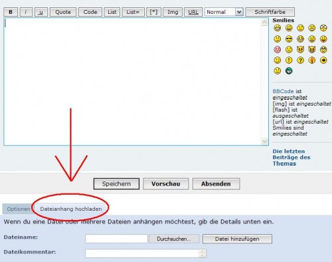This screenshot has width=332, height=262.
Task: Insert the shocked wide-eyed smiley
Action: 323,28
